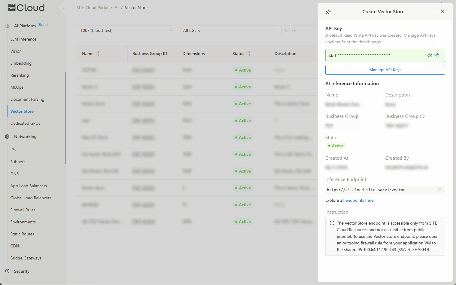Collapse the left sidebar with double chevron
This screenshot has width=456, height=285.
click(64, 8)
